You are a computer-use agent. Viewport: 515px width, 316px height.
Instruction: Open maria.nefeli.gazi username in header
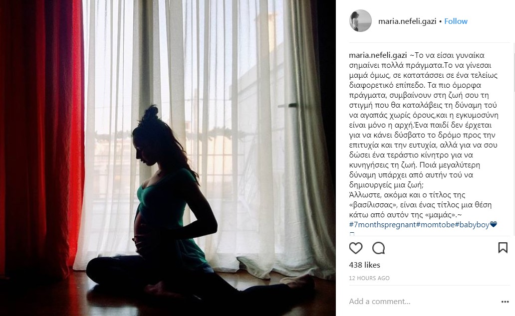(407, 21)
